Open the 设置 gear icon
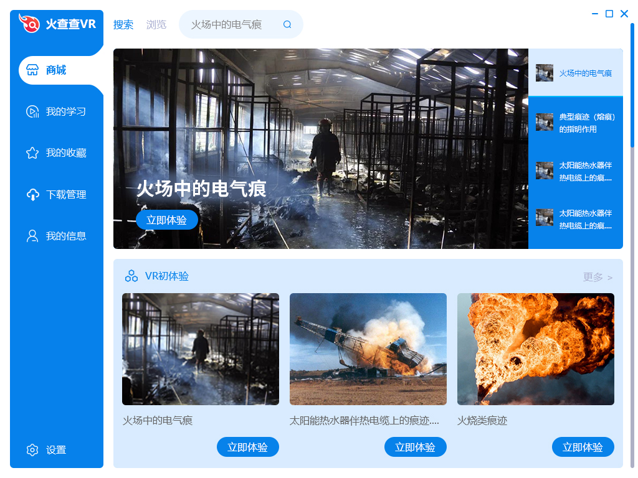Viewport: 638px width, 478px height. pyautogui.click(x=32, y=450)
